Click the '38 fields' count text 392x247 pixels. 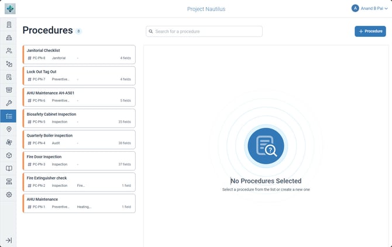(x=125, y=143)
